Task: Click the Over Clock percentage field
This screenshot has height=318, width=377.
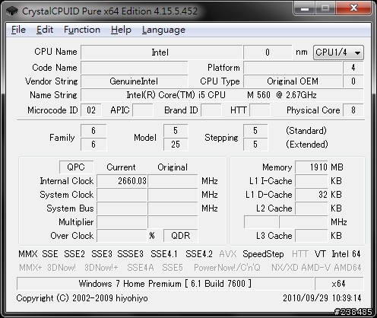Action: 122,236
